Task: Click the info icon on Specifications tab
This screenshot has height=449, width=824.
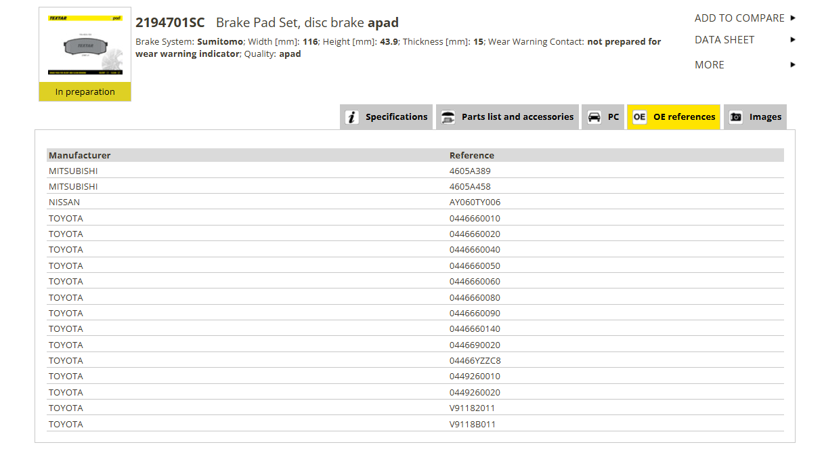Action: (x=352, y=117)
